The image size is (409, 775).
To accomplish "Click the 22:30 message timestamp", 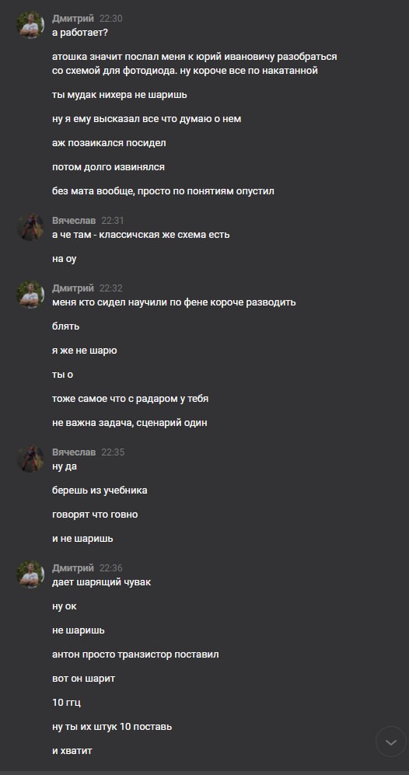I will point(110,19).
